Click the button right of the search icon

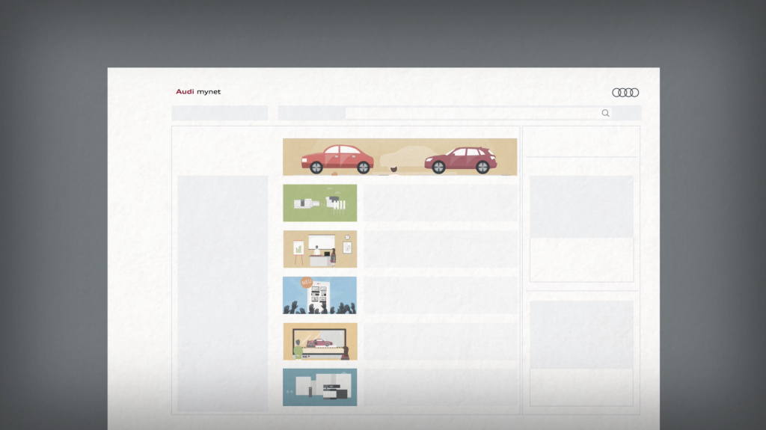click(x=628, y=114)
